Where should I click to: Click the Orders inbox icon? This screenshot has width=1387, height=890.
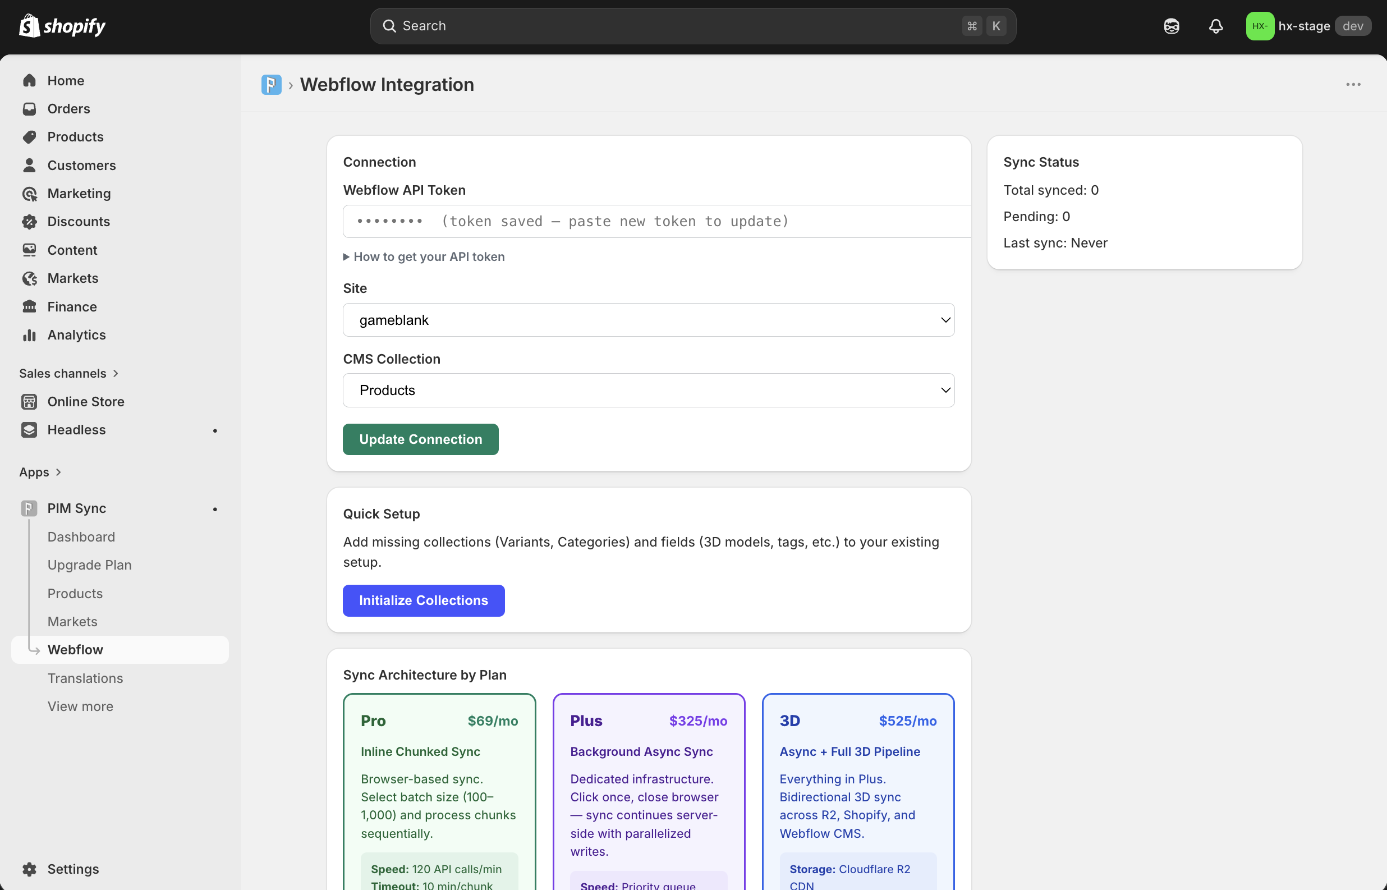pos(30,109)
